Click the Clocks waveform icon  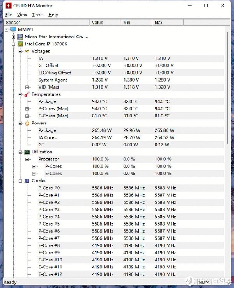(x=27, y=181)
